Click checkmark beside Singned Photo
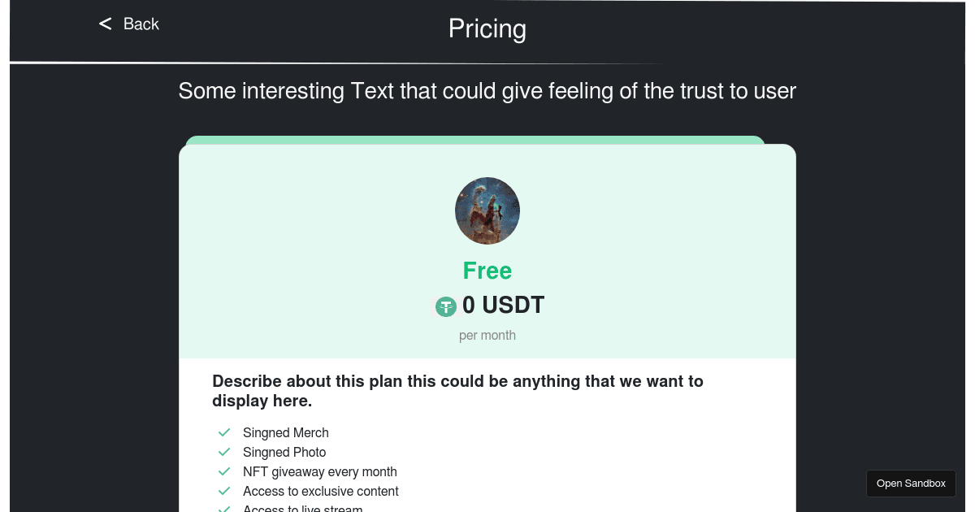This screenshot has width=975, height=512. 224,452
